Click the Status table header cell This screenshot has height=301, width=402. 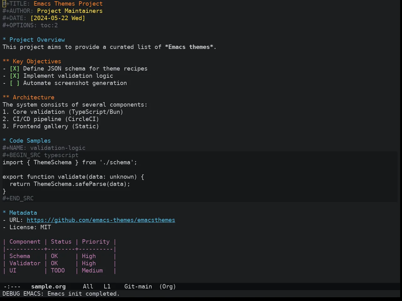click(x=61, y=242)
